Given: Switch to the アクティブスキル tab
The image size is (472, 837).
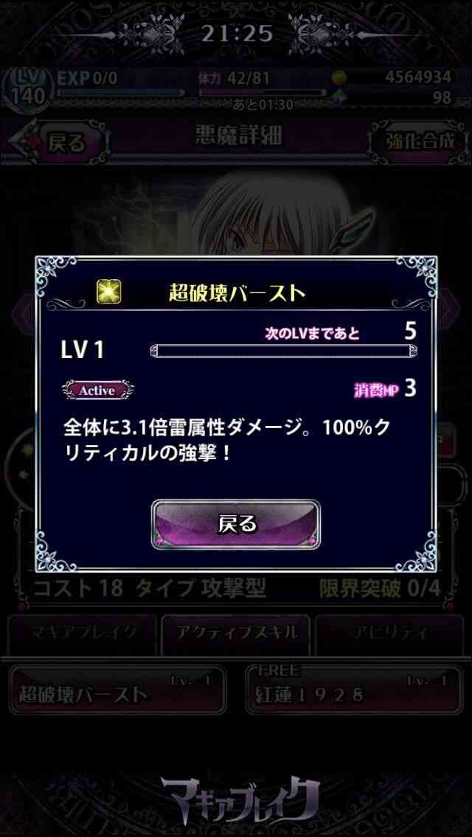Looking at the screenshot, I should (x=236, y=634).
